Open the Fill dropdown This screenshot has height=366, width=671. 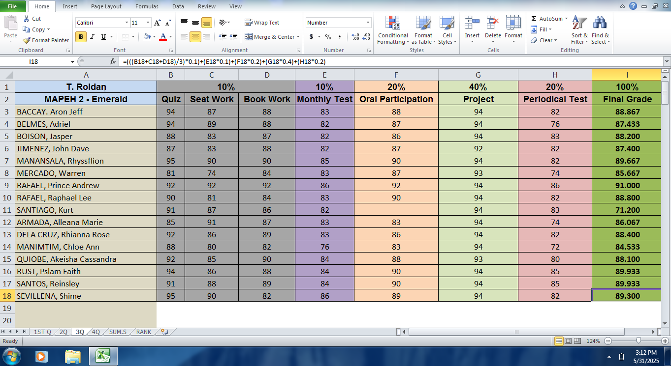[x=542, y=29]
